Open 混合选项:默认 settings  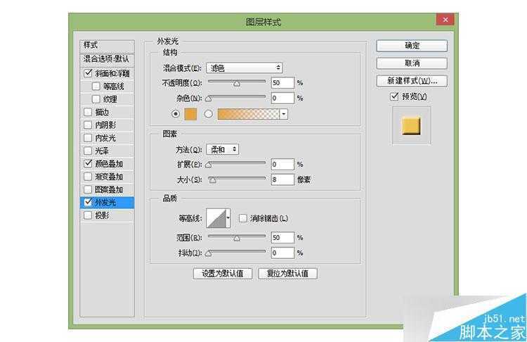[107, 59]
